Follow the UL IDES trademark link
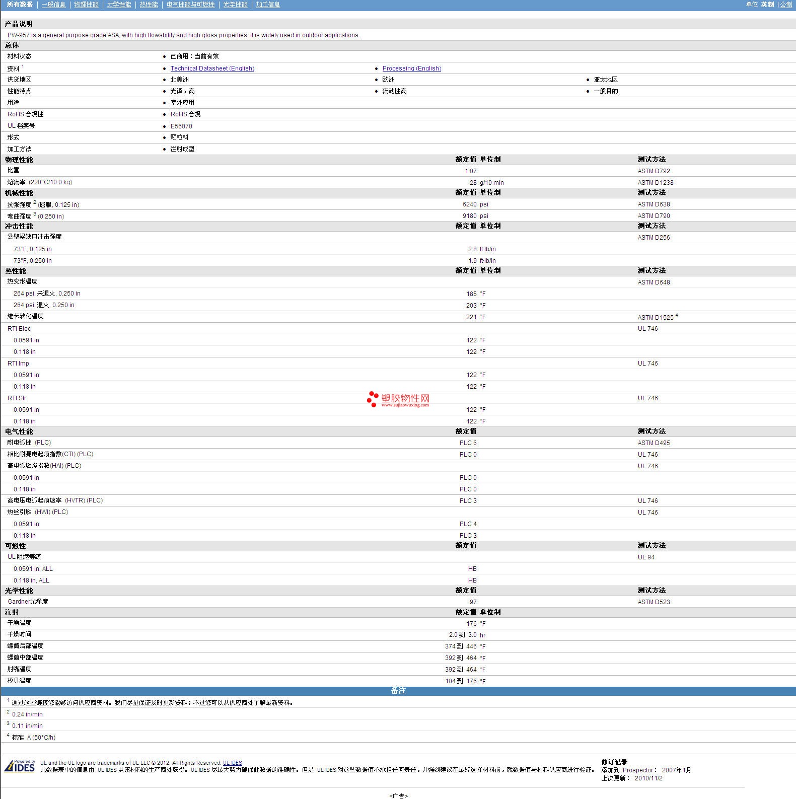796x799 pixels. [233, 763]
